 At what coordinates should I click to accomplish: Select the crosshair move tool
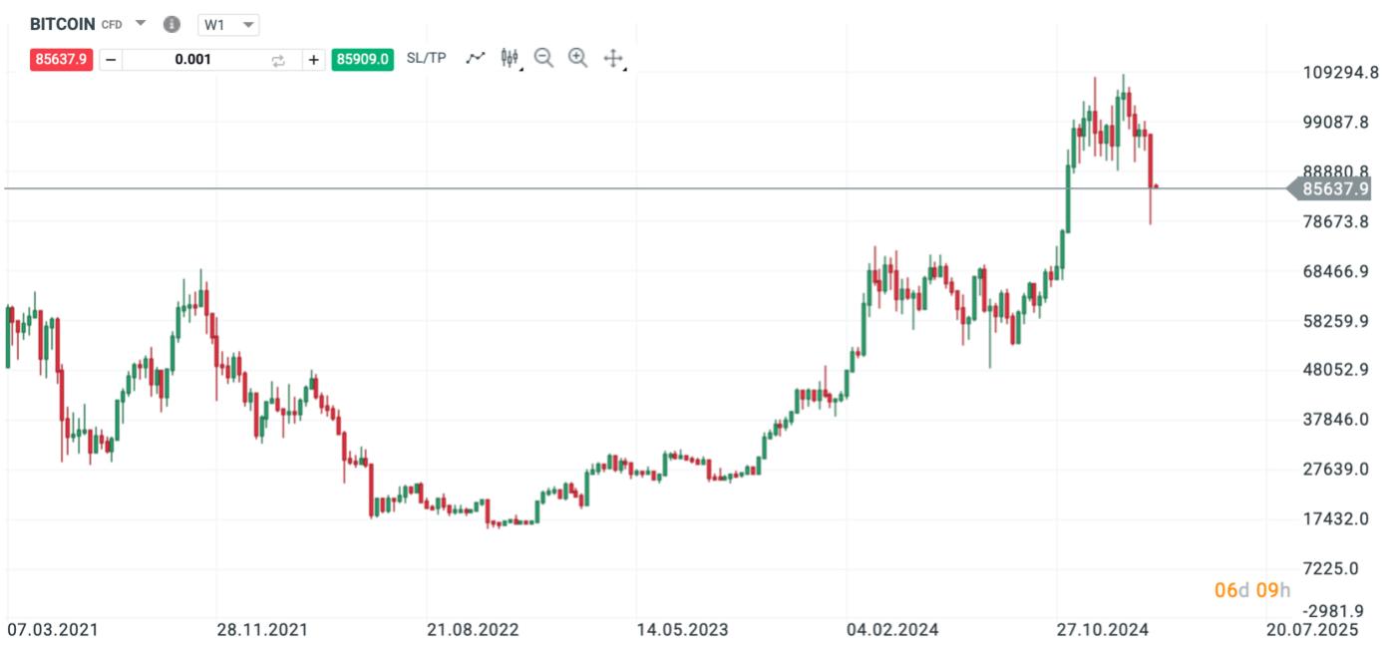coord(613,59)
